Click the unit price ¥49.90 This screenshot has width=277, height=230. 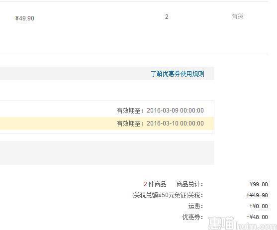(25, 18)
